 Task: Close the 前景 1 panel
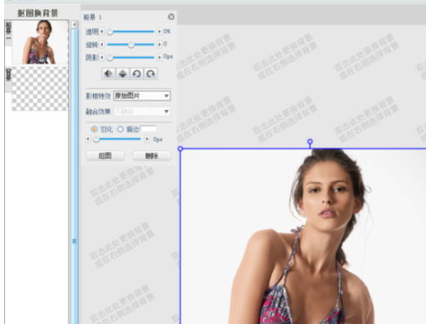[171, 17]
